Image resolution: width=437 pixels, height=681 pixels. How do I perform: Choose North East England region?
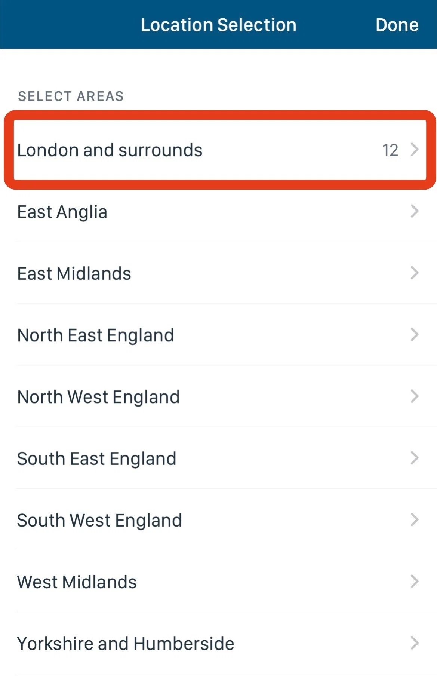pos(96,335)
